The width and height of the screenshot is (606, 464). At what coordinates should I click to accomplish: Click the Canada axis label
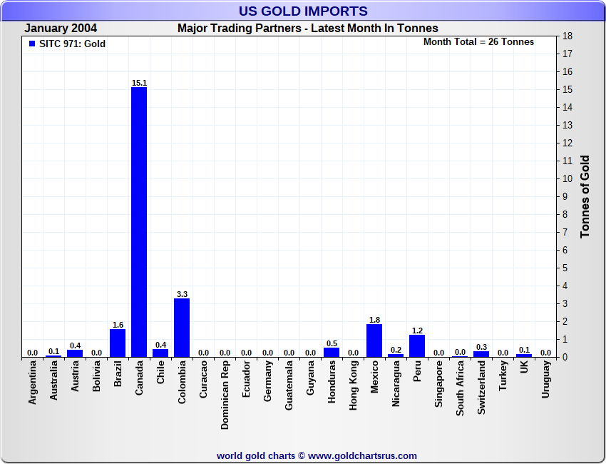[139, 378]
